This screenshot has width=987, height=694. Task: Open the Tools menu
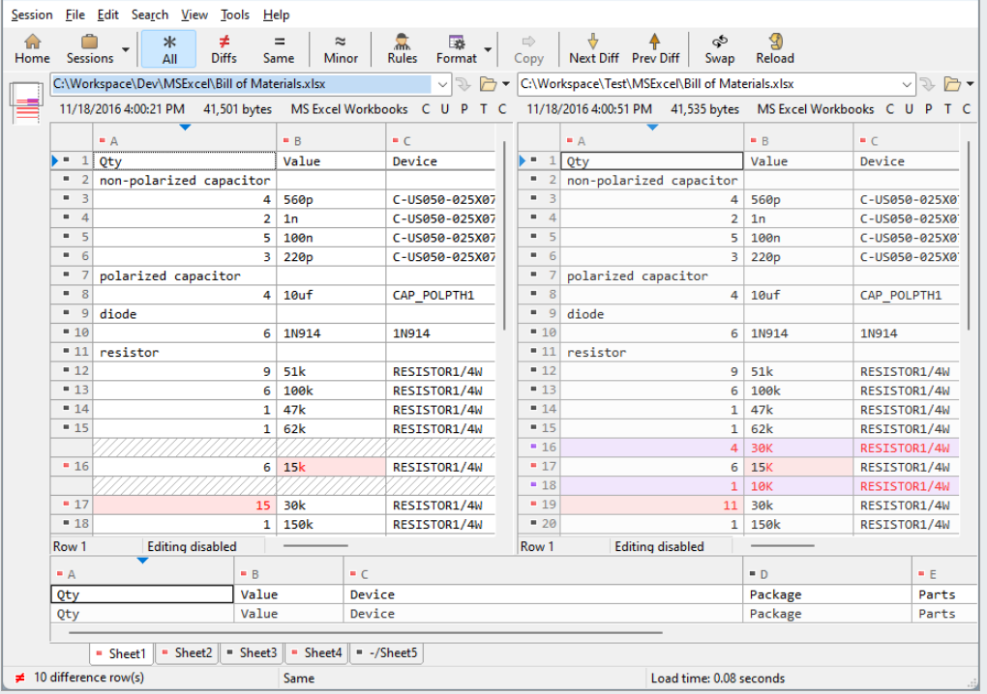[234, 14]
